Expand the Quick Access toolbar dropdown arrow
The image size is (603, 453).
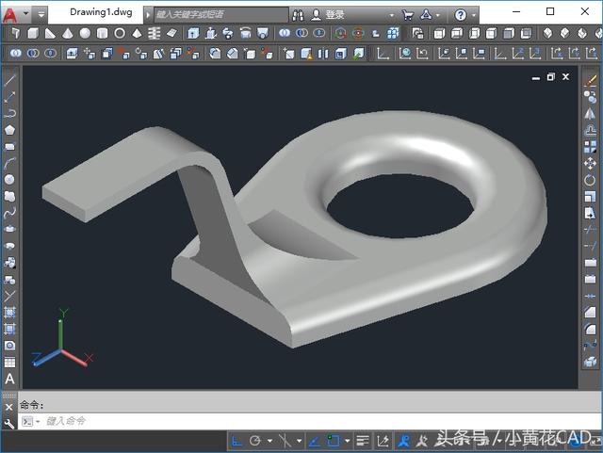[41, 15]
